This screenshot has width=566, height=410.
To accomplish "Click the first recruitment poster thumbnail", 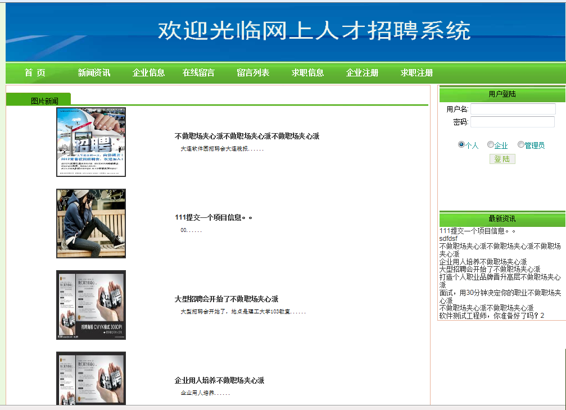I will (x=91, y=142).
